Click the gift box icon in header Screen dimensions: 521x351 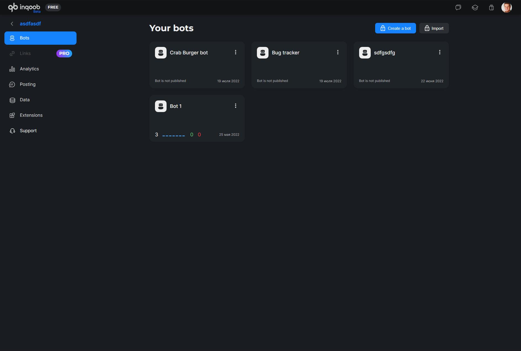point(491,7)
